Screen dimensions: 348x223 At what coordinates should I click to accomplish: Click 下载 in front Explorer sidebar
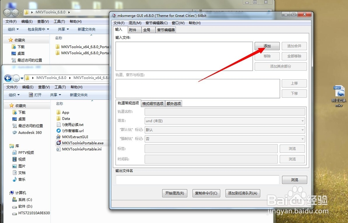point(22,112)
